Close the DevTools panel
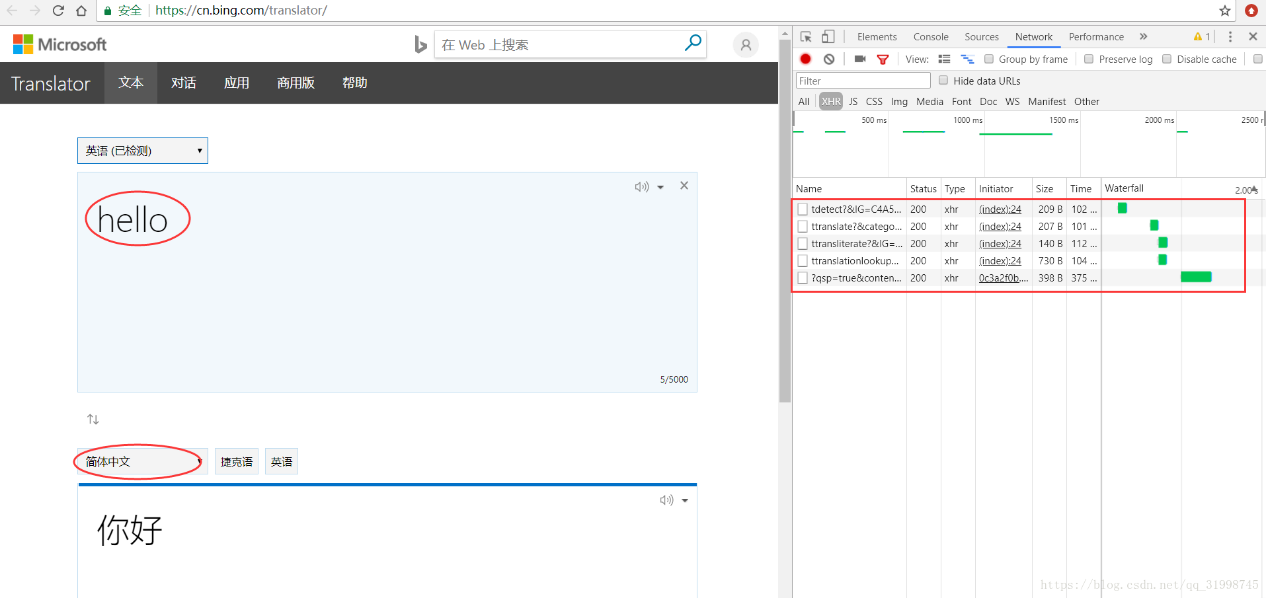The image size is (1266, 598). pyautogui.click(x=1253, y=37)
